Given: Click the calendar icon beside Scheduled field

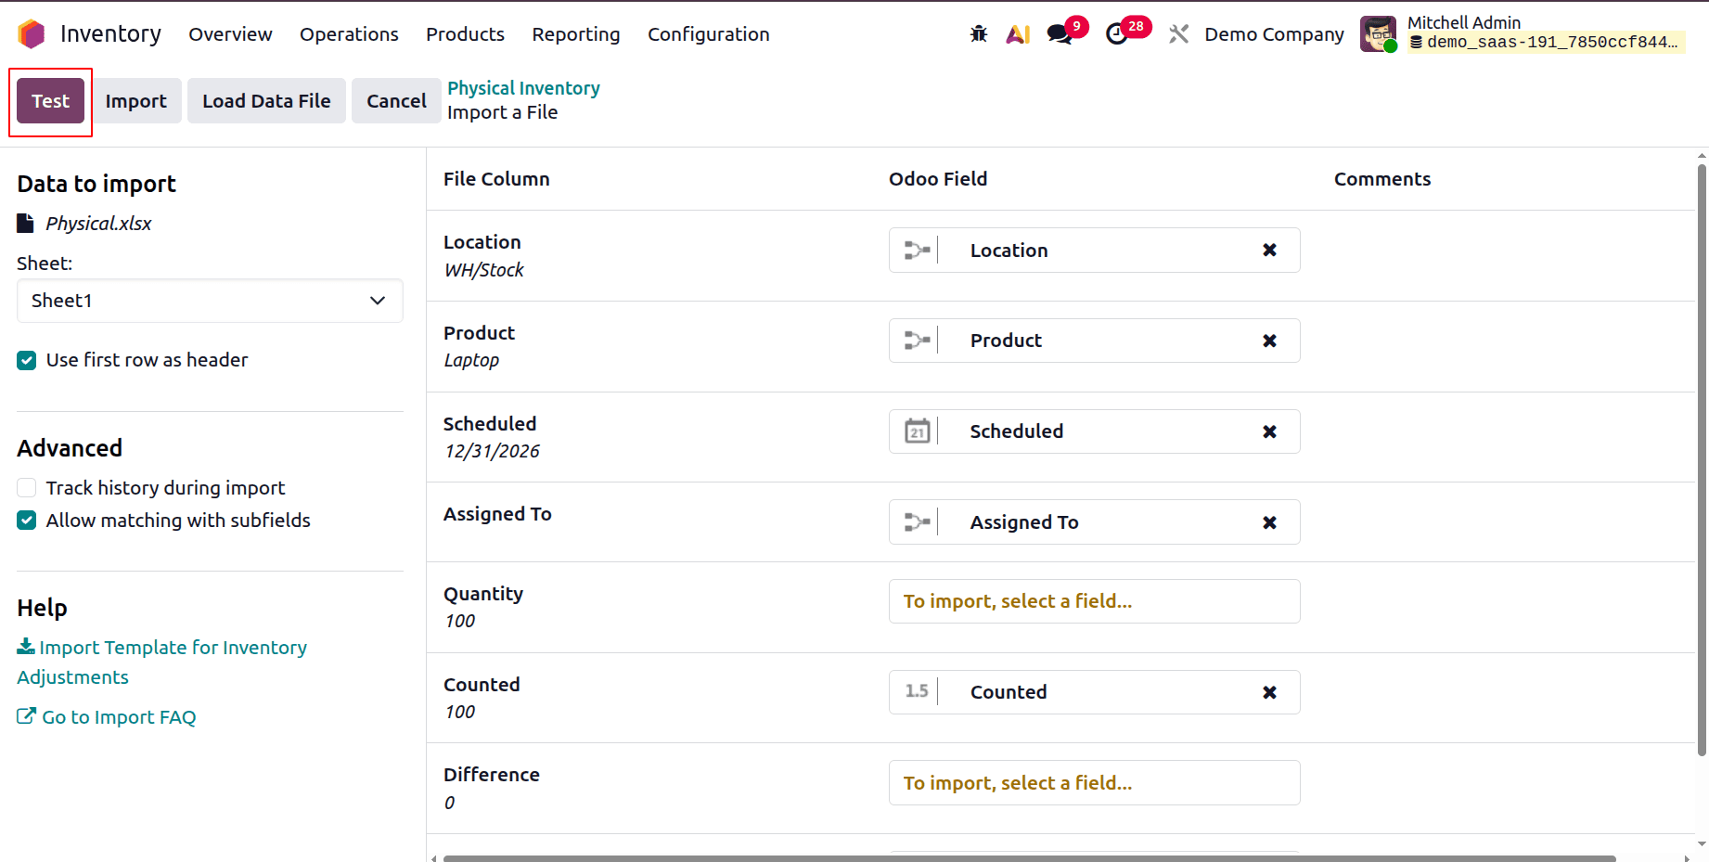Looking at the screenshot, I should click(917, 431).
